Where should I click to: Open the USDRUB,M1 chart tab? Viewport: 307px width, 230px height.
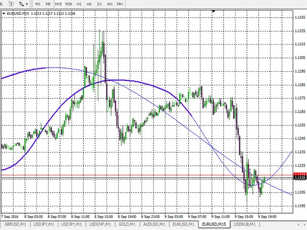click(245, 224)
